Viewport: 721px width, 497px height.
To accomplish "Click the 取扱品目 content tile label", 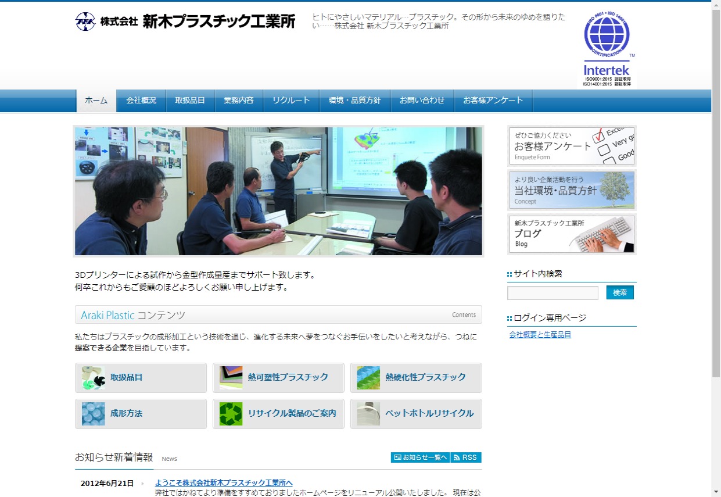I will 127,377.
